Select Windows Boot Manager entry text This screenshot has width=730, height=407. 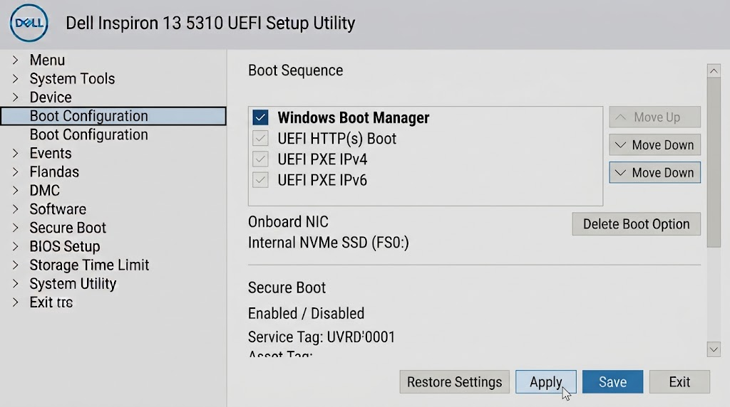tap(354, 117)
